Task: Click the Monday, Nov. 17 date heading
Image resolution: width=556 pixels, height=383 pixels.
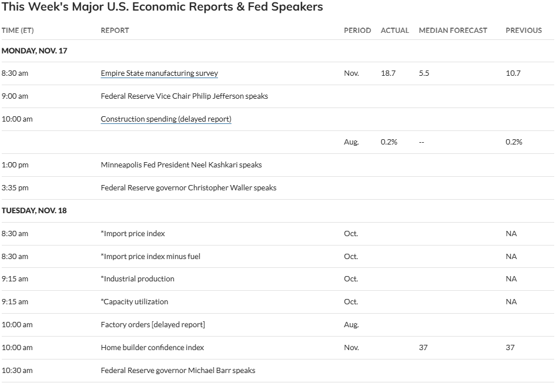Action: [34, 51]
